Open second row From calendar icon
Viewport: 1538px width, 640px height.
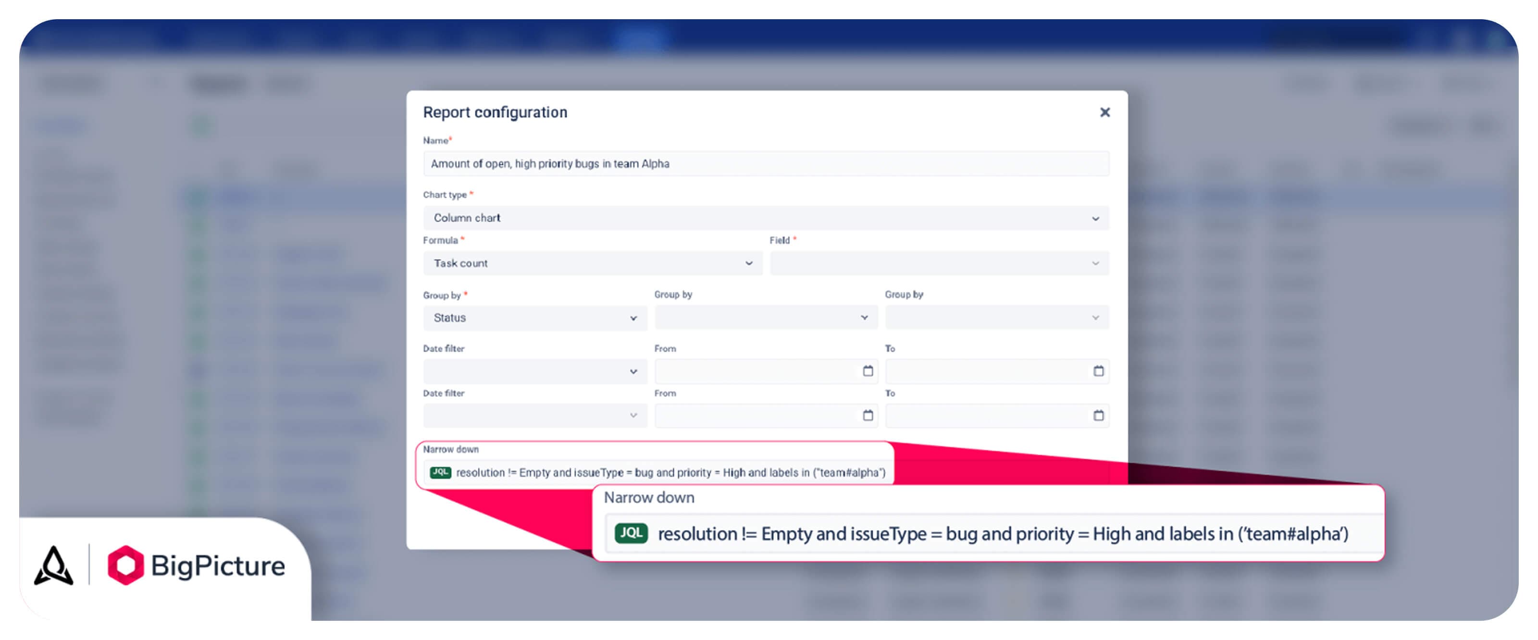coord(868,416)
